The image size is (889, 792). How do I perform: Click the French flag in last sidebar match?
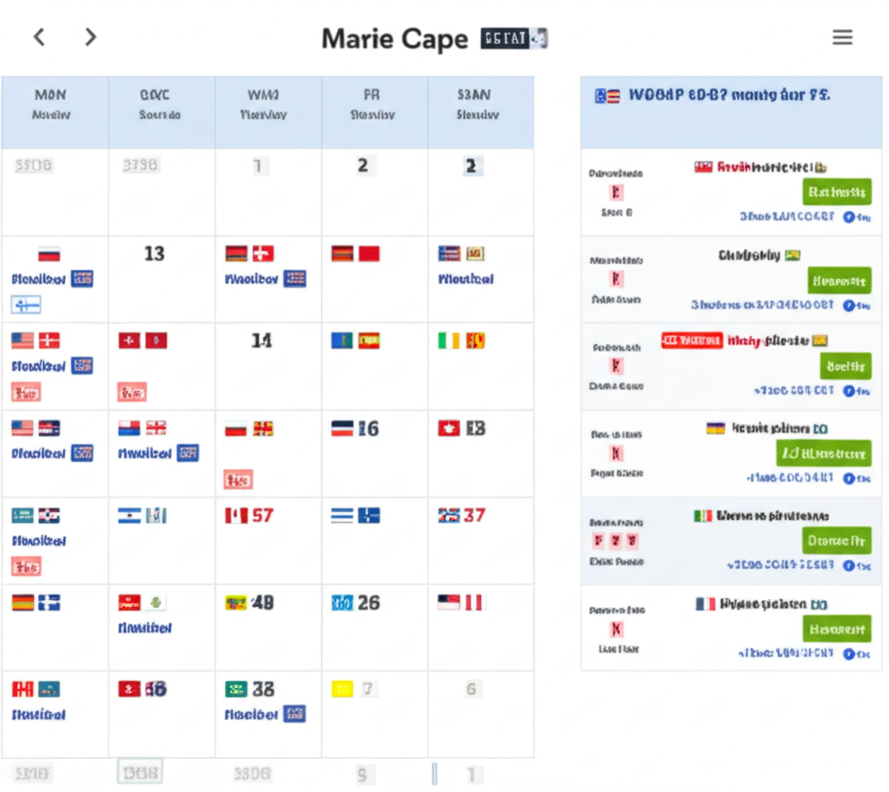(705, 604)
